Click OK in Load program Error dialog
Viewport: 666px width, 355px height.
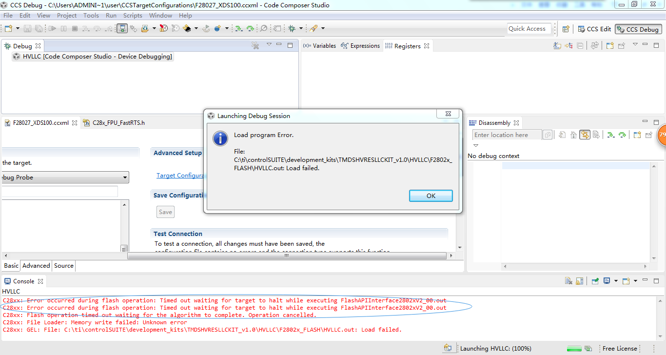tap(431, 196)
